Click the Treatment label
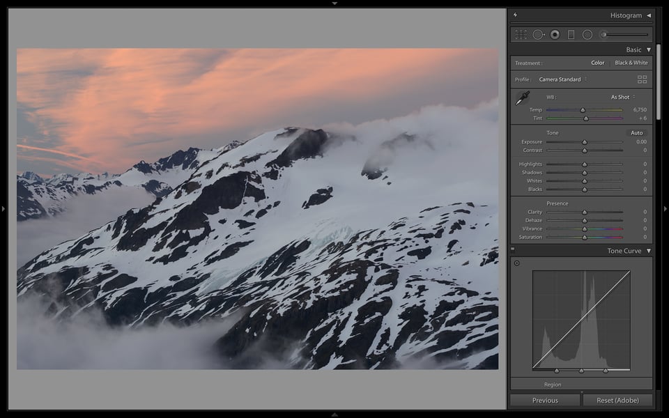 (x=529, y=63)
